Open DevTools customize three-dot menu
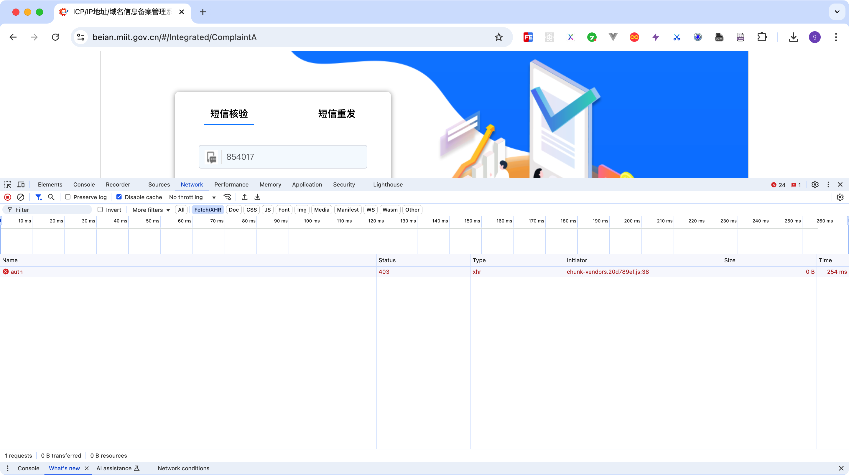The image size is (849, 475). 828,184
